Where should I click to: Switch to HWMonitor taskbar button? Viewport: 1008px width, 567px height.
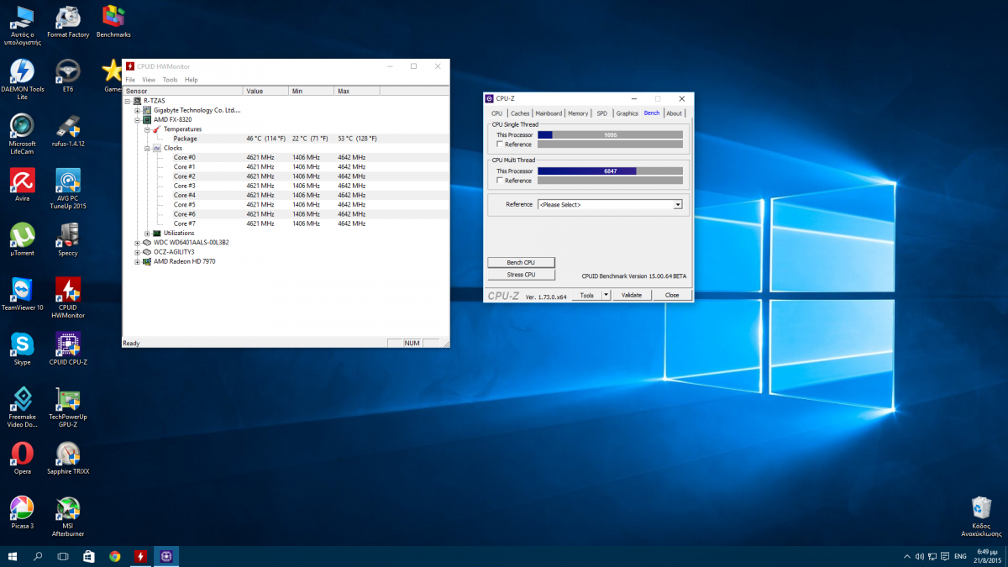(140, 556)
